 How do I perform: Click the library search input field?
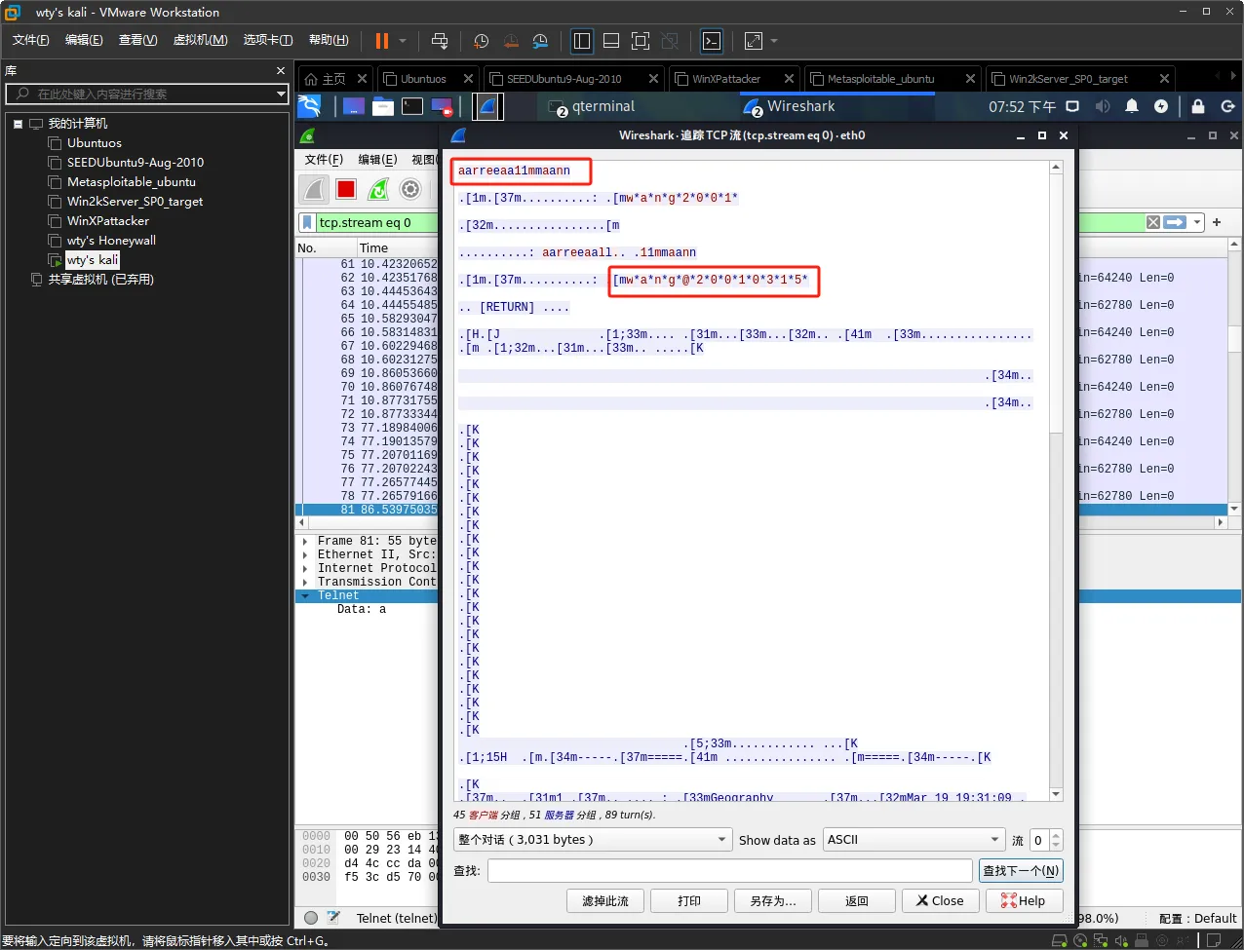[146, 94]
